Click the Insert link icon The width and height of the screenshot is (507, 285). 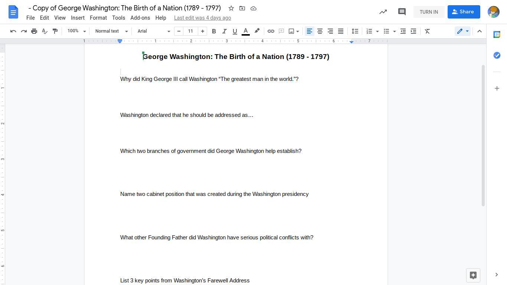coord(271,31)
